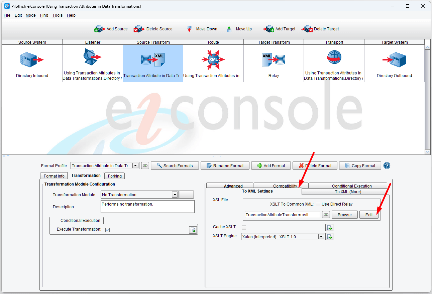
Task: Select the Transformation tab
Action: coord(86,176)
